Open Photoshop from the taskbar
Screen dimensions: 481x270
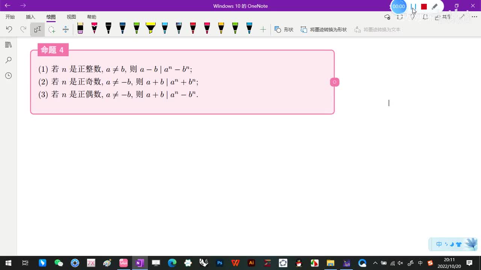(220, 263)
